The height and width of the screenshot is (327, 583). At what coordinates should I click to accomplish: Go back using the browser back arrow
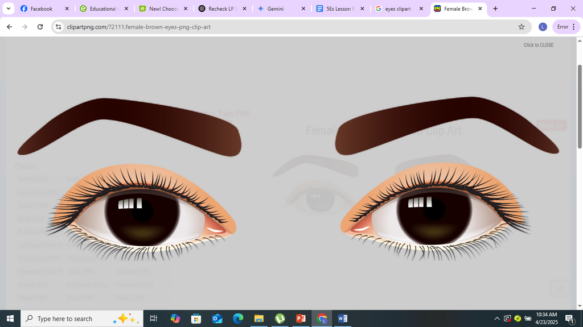[10, 27]
